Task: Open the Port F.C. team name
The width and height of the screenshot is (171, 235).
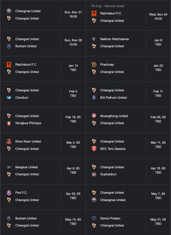Action: pos(21,193)
